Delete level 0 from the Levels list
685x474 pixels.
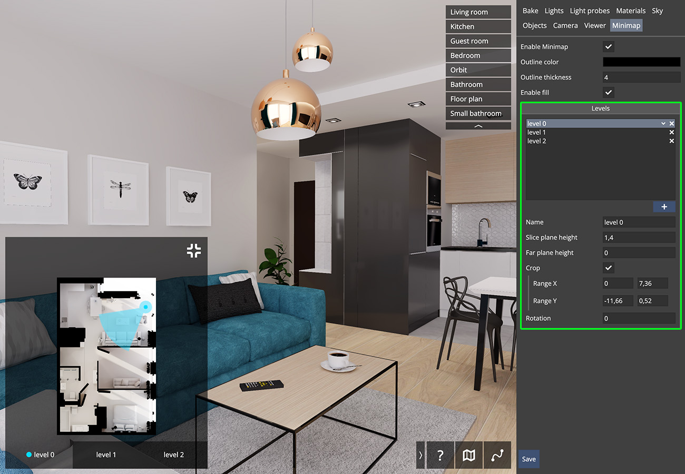click(x=672, y=124)
